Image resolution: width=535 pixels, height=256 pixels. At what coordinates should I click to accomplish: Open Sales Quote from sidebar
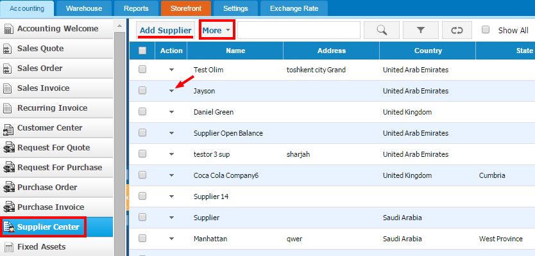point(56,49)
